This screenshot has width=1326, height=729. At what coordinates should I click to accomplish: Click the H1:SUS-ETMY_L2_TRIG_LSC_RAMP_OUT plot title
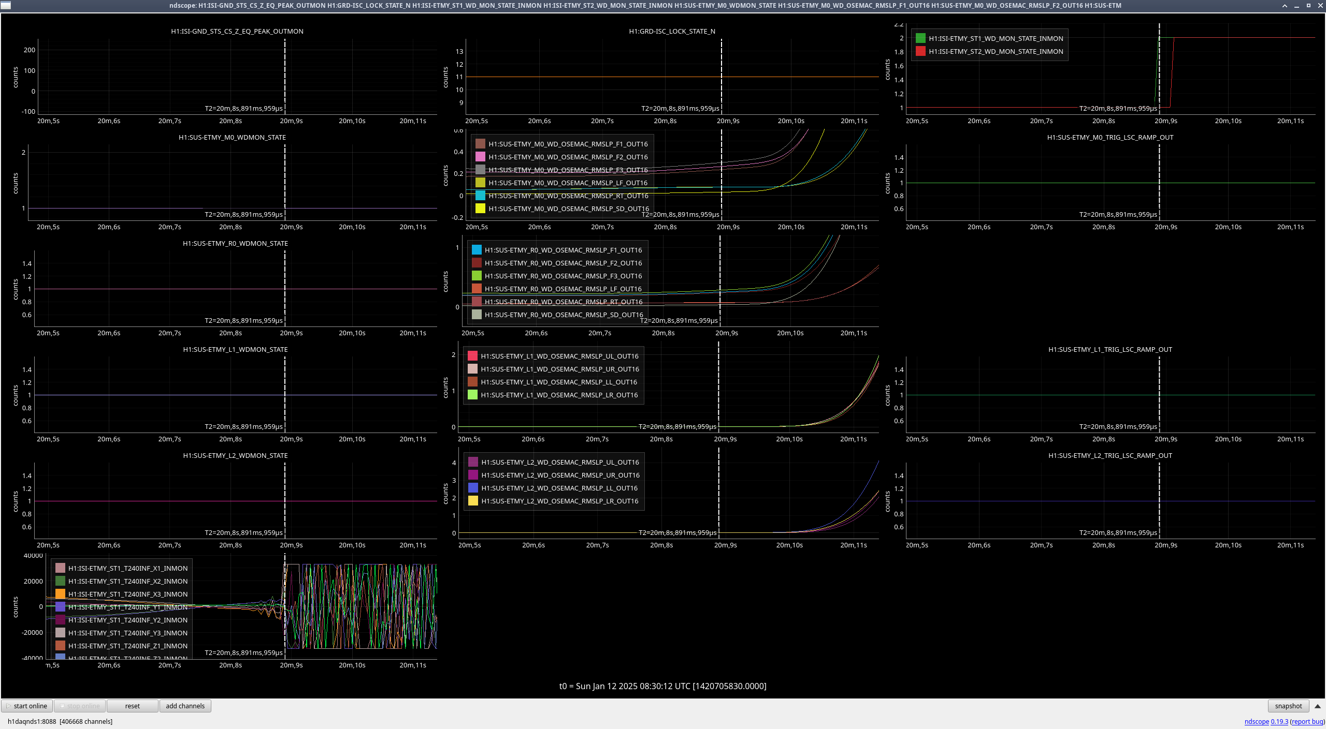point(1110,455)
